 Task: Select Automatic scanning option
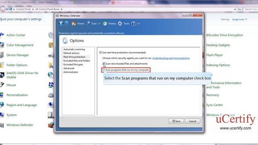(x=74, y=49)
